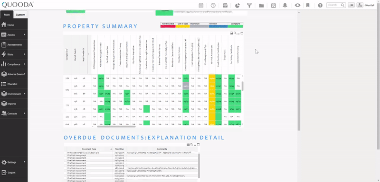Viewport: 380px width, 182px height.
Task: Expand the Adverse Events submenu arrow
Action: pyautogui.click(x=25, y=74)
